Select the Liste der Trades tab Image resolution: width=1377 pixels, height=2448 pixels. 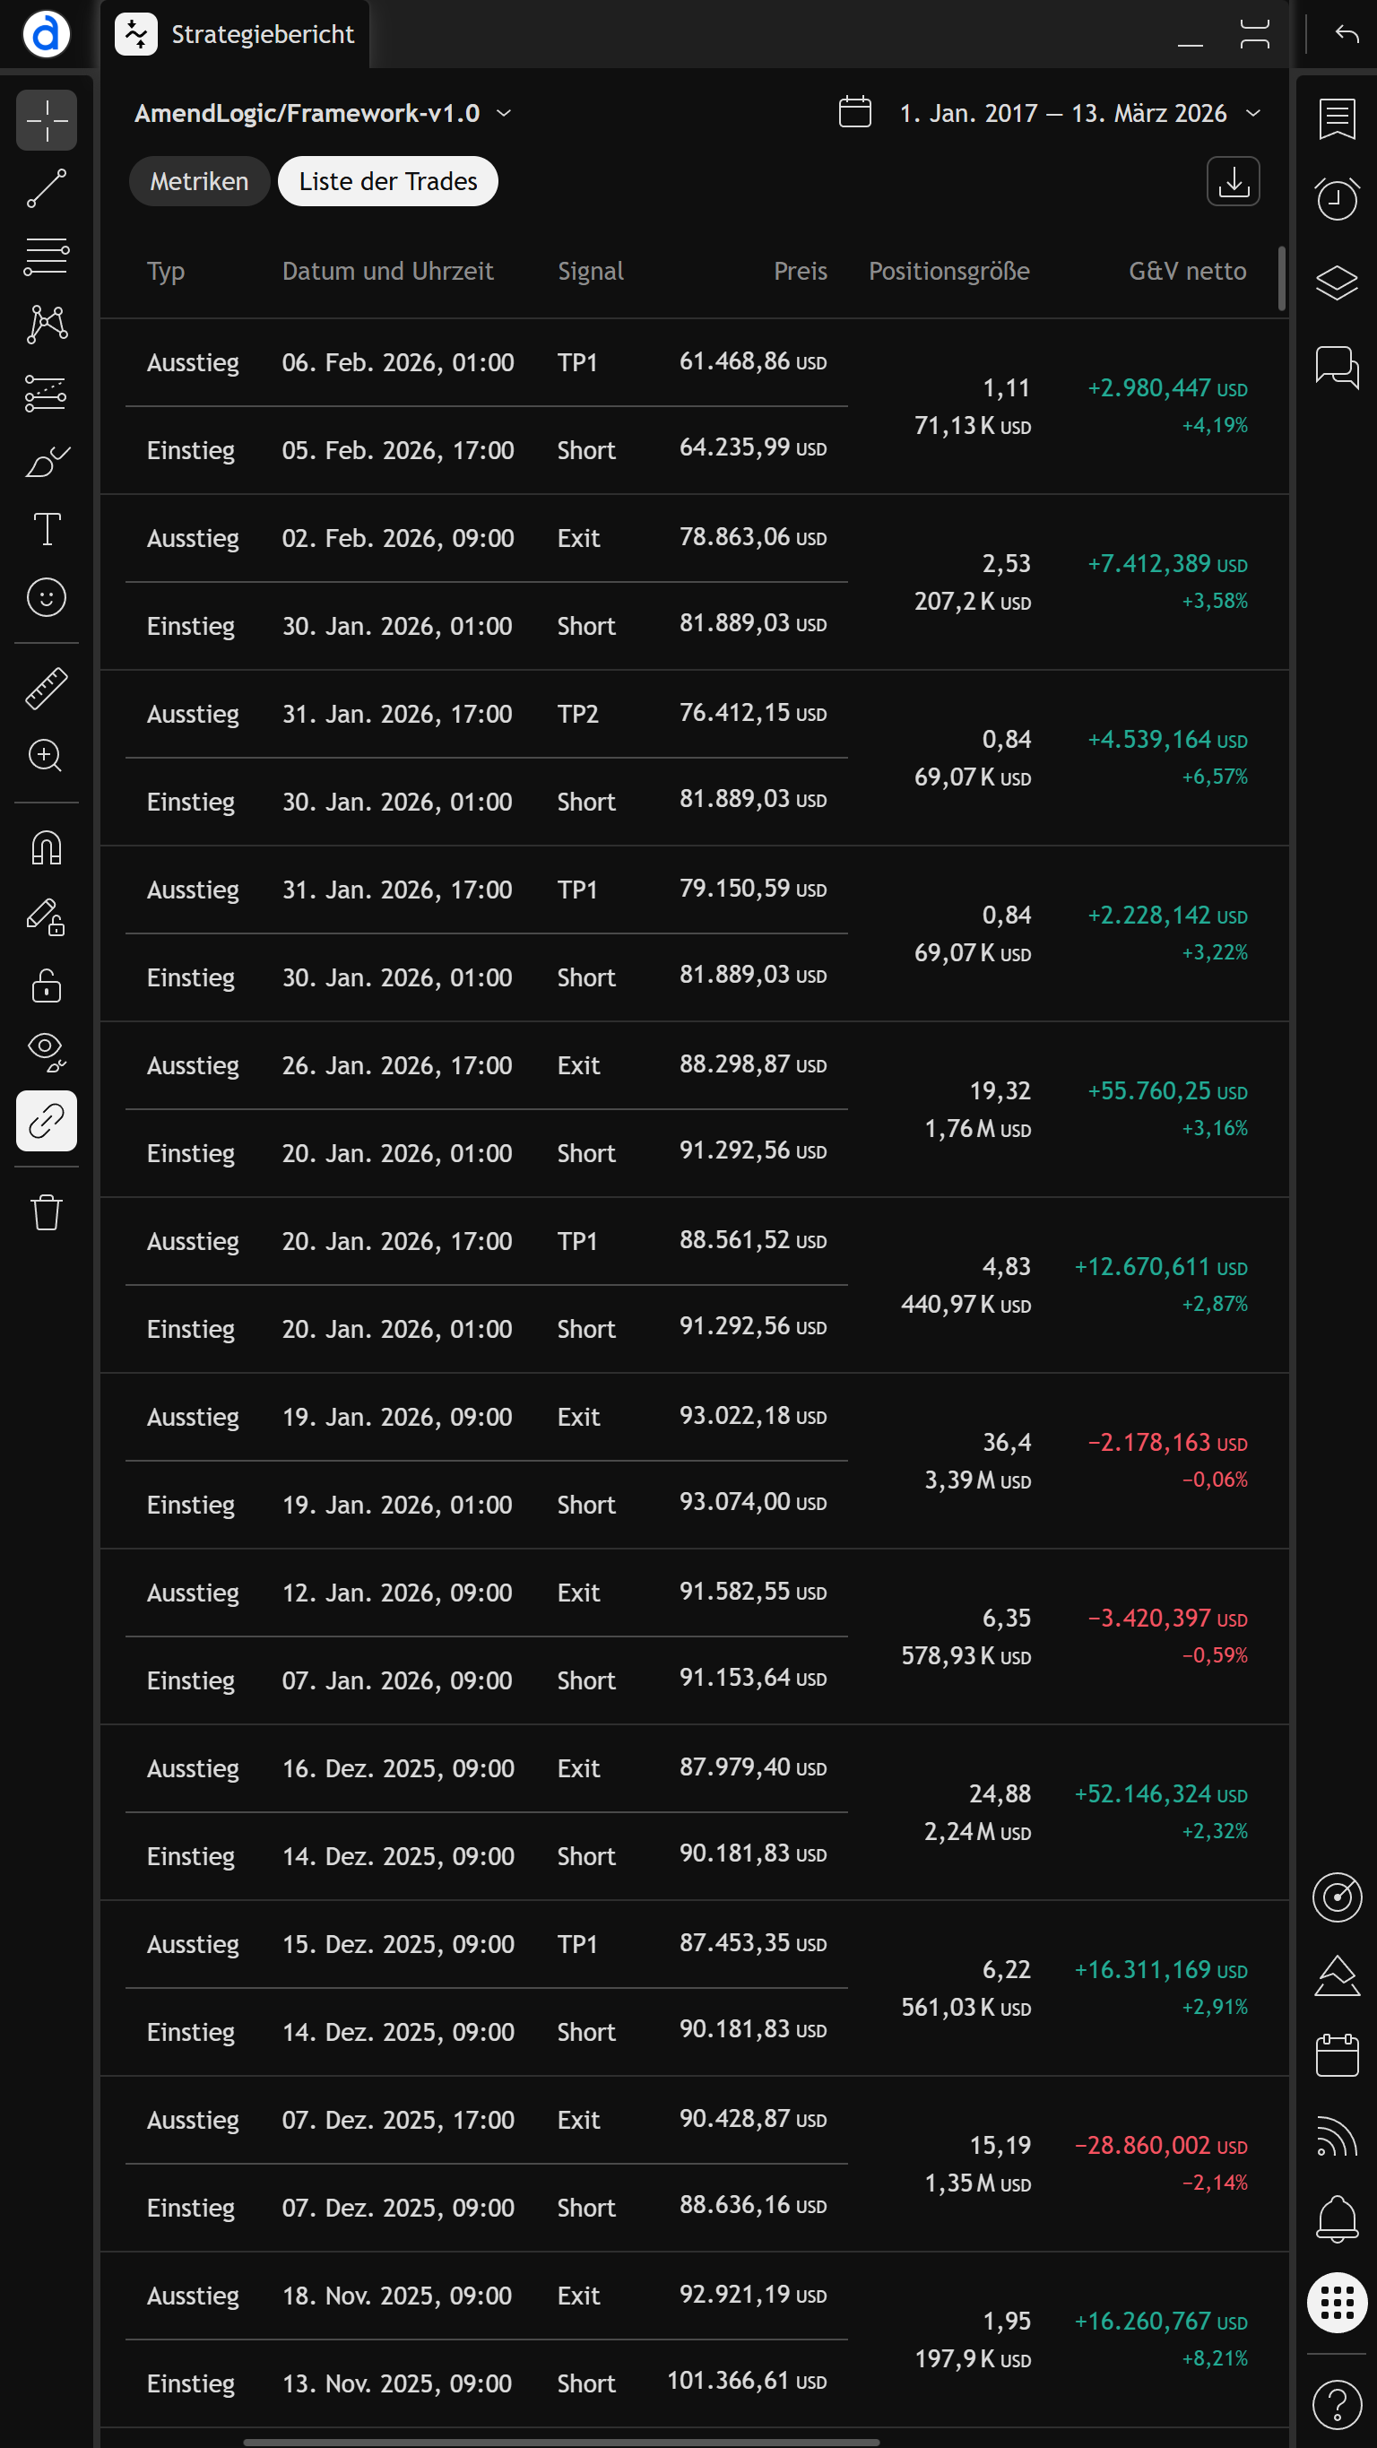pyautogui.click(x=387, y=180)
